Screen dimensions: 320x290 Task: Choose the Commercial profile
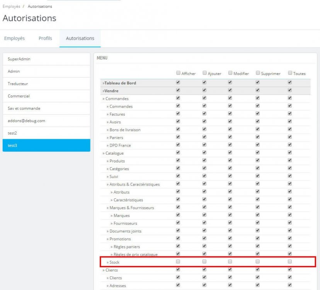point(46,96)
